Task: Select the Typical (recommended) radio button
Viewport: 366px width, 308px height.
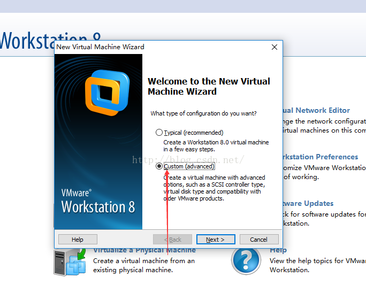Action: click(159, 133)
